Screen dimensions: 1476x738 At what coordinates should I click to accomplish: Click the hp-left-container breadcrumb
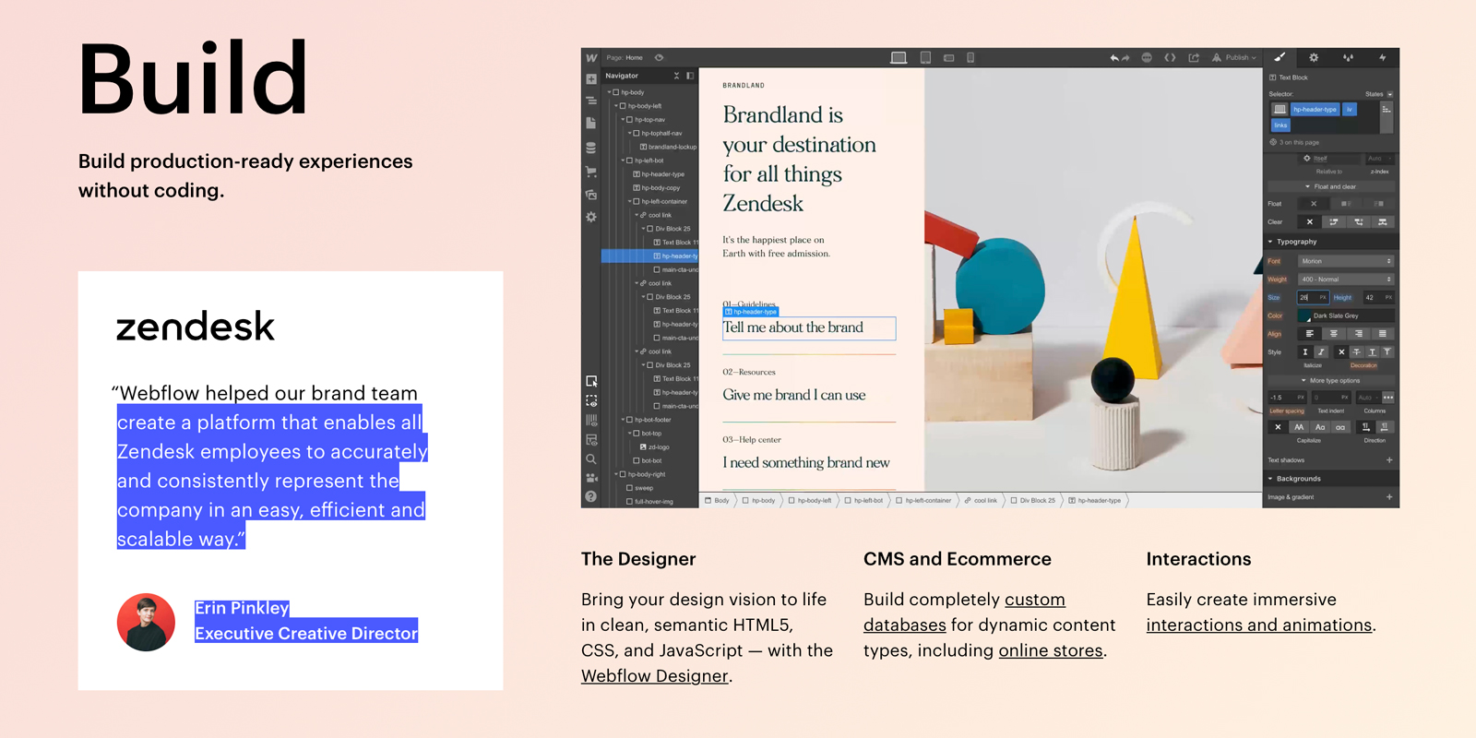pos(923,501)
